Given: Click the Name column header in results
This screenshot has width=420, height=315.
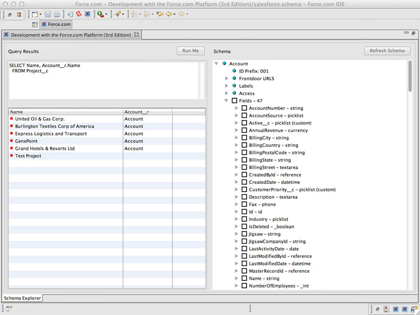Looking at the screenshot, I should click(66, 112).
